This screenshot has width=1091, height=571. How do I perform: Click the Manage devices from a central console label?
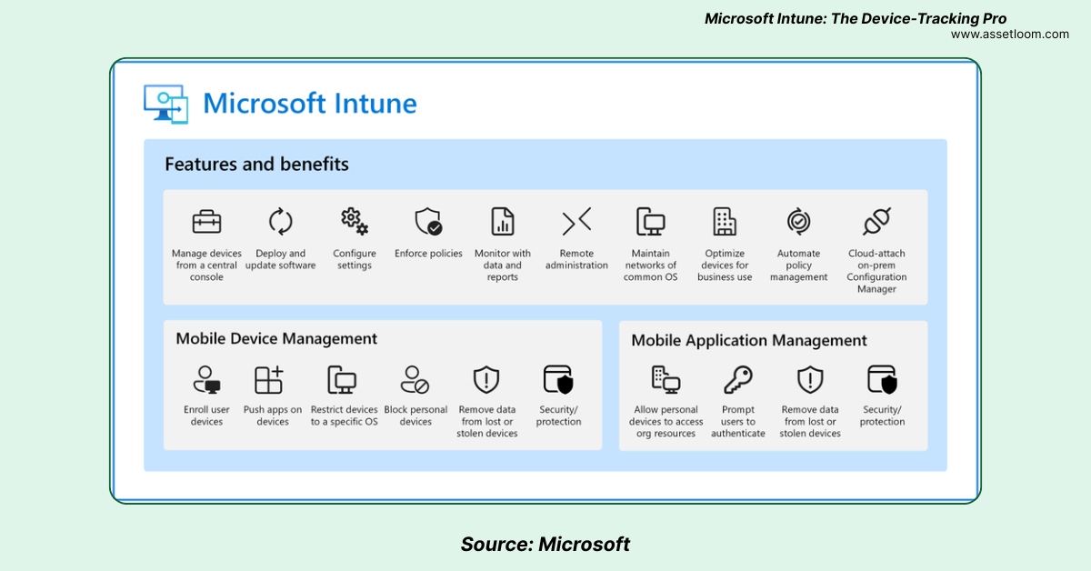coord(206,265)
